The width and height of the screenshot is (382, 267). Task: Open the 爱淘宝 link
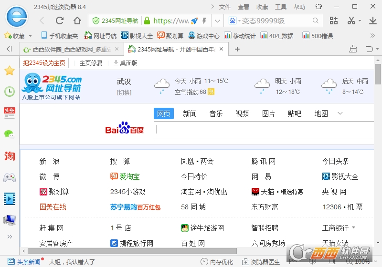click(x=125, y=176)
